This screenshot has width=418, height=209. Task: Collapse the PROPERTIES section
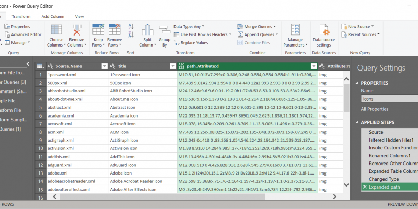click(x=357, y=83)
